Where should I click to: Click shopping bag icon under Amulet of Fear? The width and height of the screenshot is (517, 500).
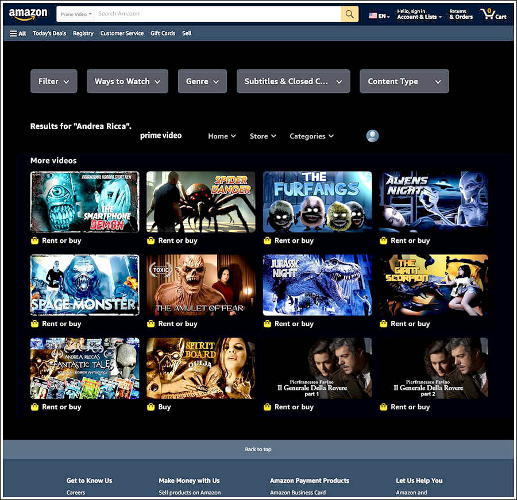[151, 324]
